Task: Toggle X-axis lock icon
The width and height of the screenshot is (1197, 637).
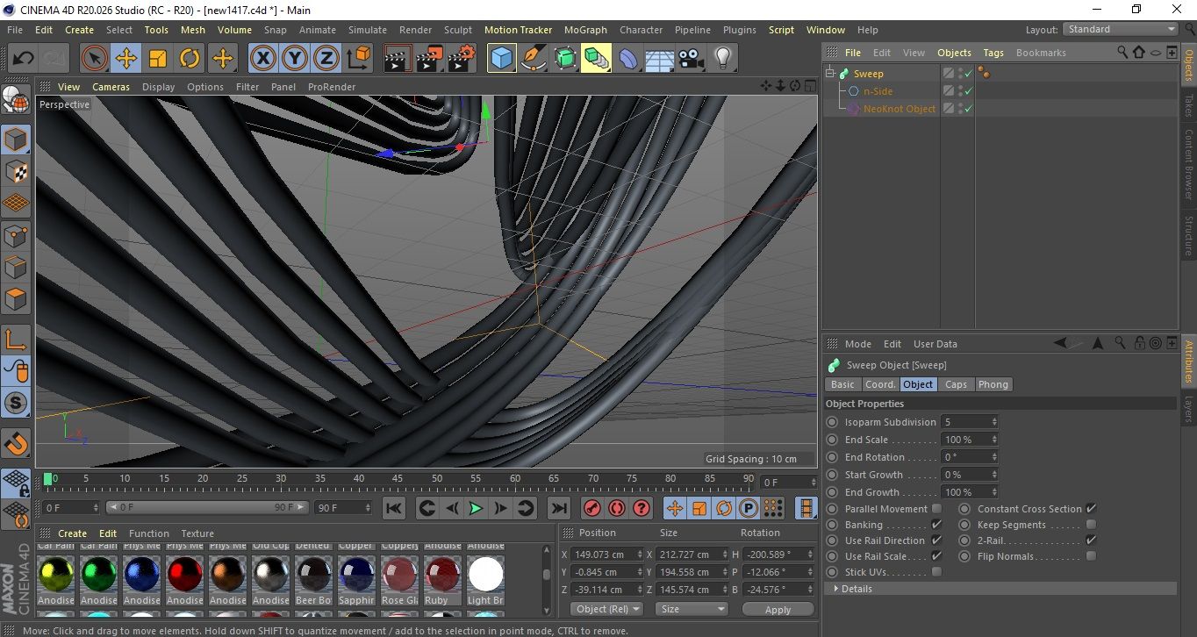Action: tap(262, 59)
